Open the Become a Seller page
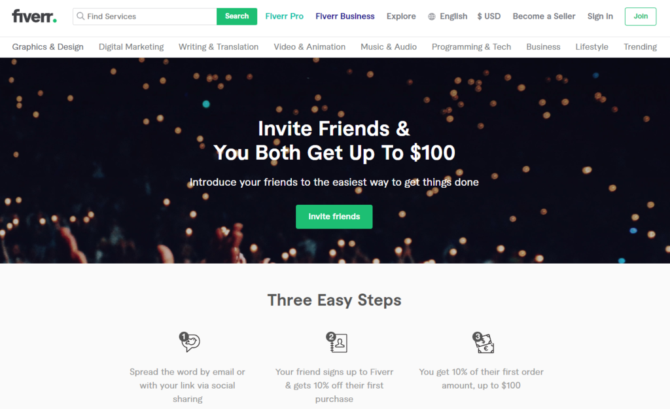Screen dimensions: 670x409 coord(544,16)
